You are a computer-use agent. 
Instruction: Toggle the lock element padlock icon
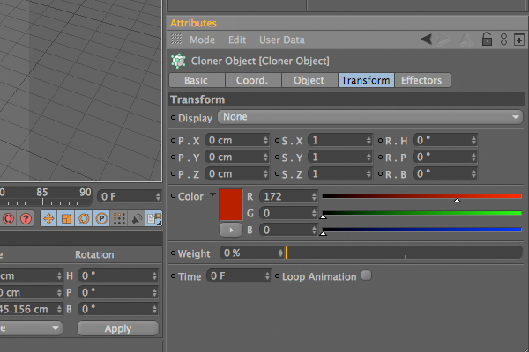tap(487, 39)
